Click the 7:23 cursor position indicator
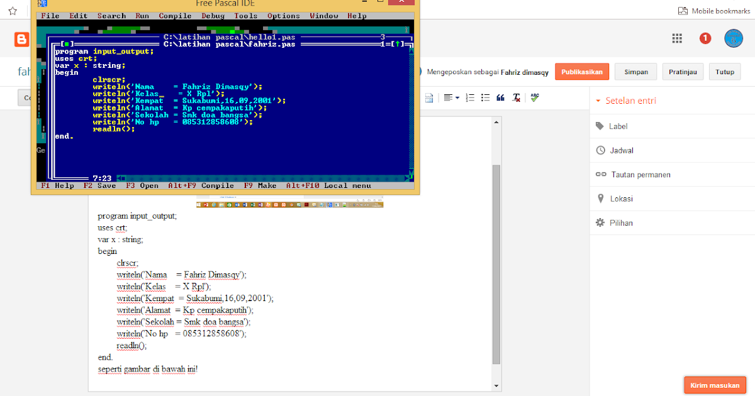The height and width of the screenshot is (396, 755). pyautogui.click(x=102, y=178)
